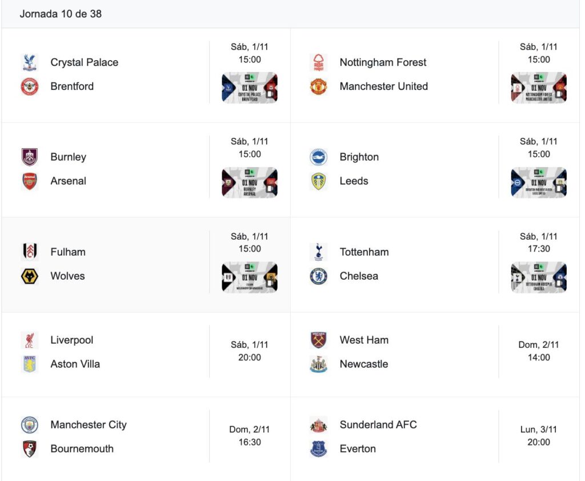Click the Wolves club crest icon
The width and height of the screenshot is (585, 481).
coord(30,276)
